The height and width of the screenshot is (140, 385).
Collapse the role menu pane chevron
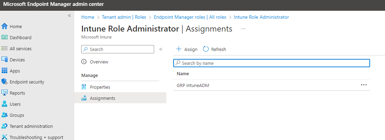click(161, 49)
